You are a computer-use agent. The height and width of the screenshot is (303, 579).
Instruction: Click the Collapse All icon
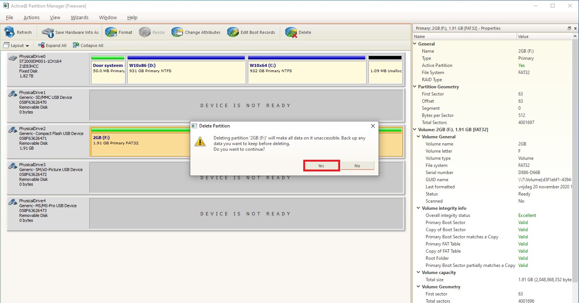76,45
